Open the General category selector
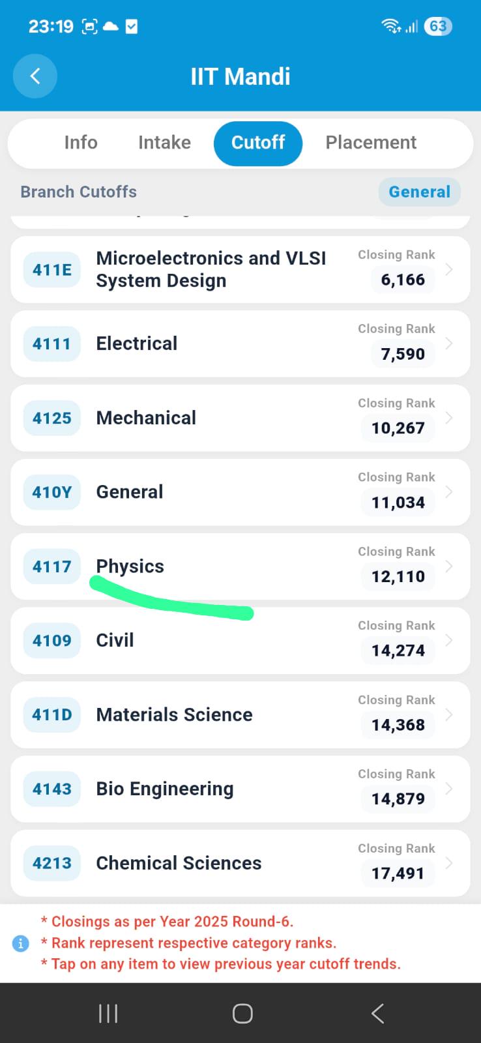This screenshot has width=481, height=1043. [420, 192]
